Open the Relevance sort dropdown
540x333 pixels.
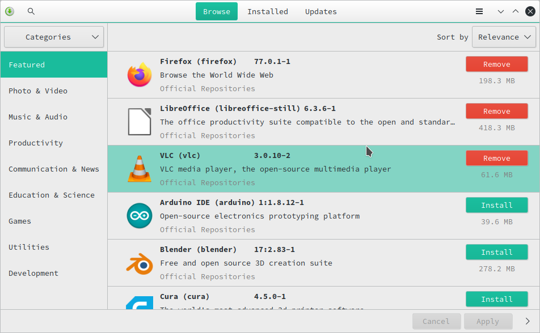pyautogui.click(x=504, y=37)
